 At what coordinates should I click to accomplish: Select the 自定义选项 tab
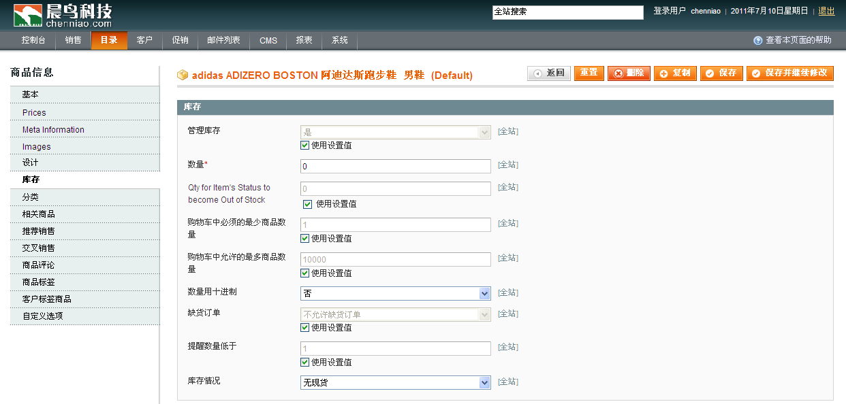point(85,316)
